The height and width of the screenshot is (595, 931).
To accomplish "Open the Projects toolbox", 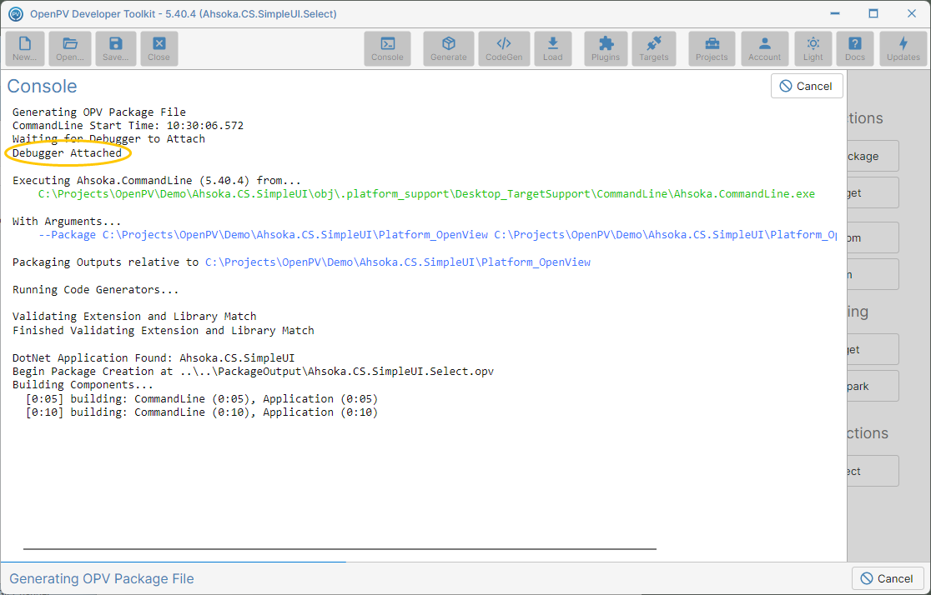I will pos(712,48).
